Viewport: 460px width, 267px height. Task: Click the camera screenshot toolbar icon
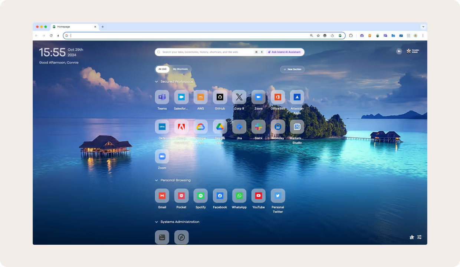point(362,36)
